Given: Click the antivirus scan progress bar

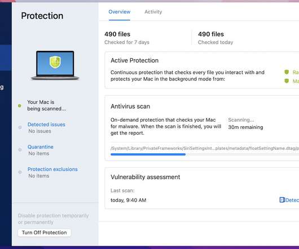Looking at the screenshot, I should point(205,154).
